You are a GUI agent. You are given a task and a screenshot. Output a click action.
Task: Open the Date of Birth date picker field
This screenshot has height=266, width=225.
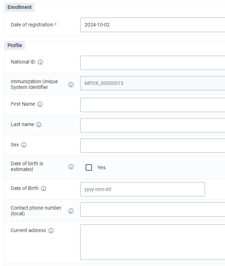[143, 189]
